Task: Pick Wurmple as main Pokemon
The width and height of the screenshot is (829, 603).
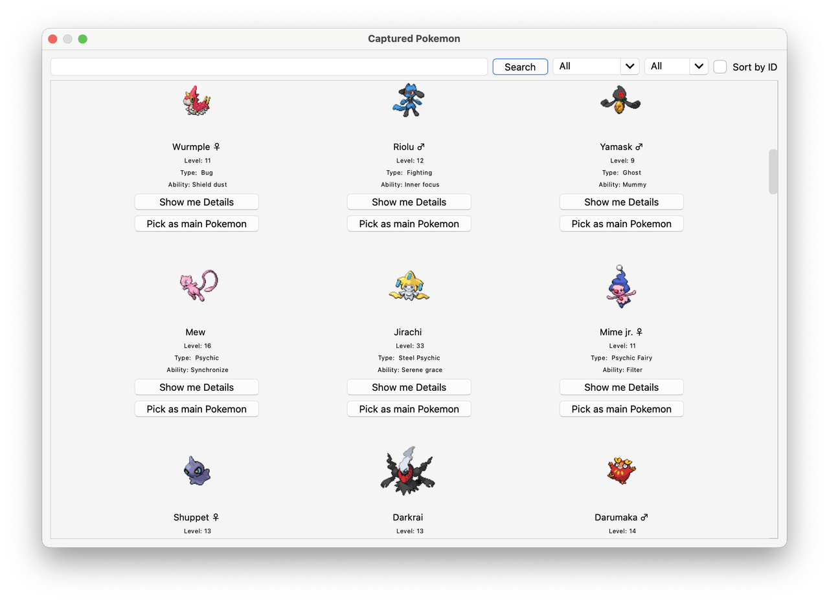Action: pyautogui.click(x=197, y=224)
